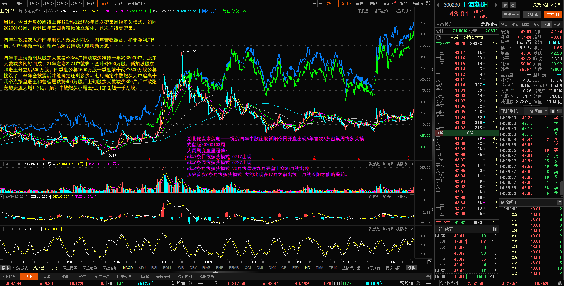Click 换指标 in MACD panel
This screenshot has width=564, height=286.
tap(402, 196)
